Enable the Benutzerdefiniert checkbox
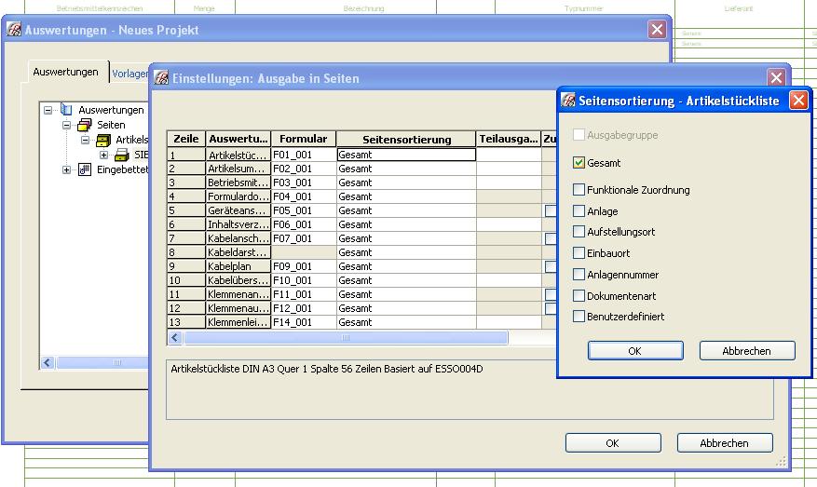 coord(579,317)
